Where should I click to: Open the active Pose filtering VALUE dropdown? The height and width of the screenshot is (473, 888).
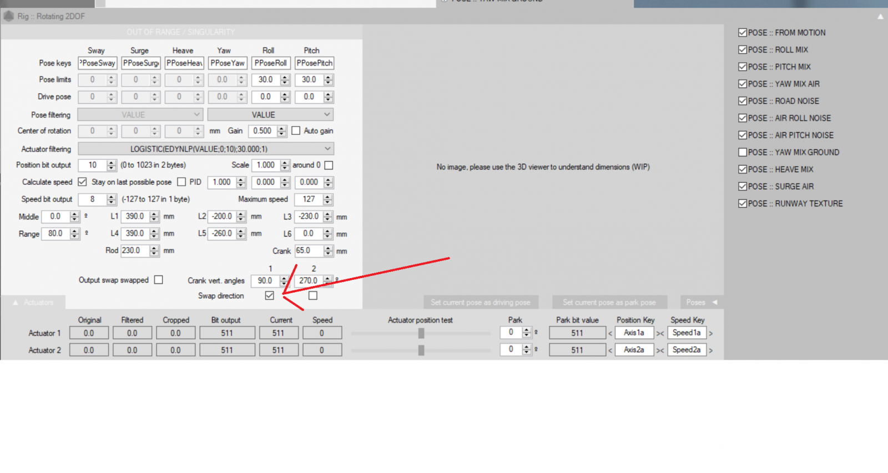point(270,115)
